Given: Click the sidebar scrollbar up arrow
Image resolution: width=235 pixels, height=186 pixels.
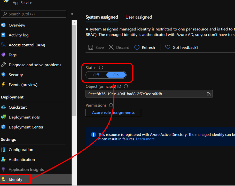Looking at the screenshot, I should (x=74, y=23).
